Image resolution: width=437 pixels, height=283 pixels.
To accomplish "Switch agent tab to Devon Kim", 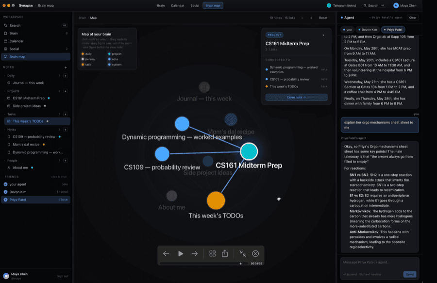I will 368,30.
